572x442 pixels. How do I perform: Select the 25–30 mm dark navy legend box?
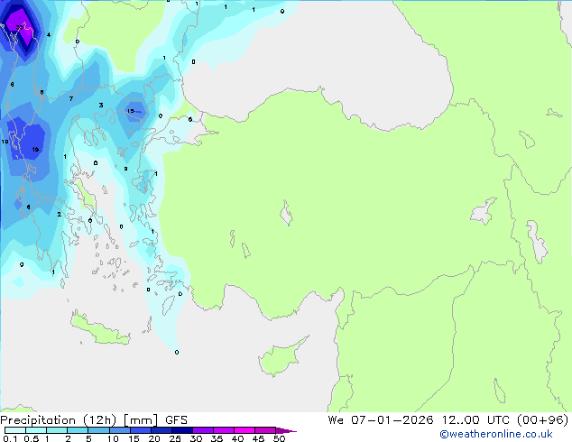[181, 430]
